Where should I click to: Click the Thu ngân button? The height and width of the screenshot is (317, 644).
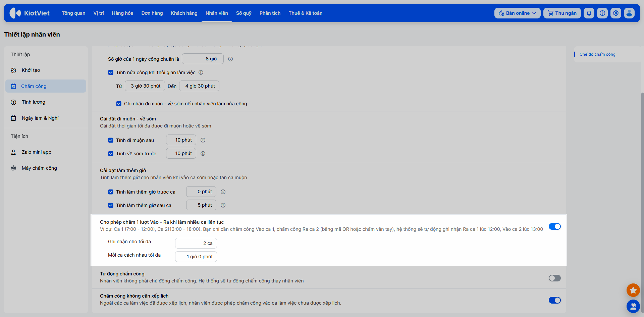562,13
